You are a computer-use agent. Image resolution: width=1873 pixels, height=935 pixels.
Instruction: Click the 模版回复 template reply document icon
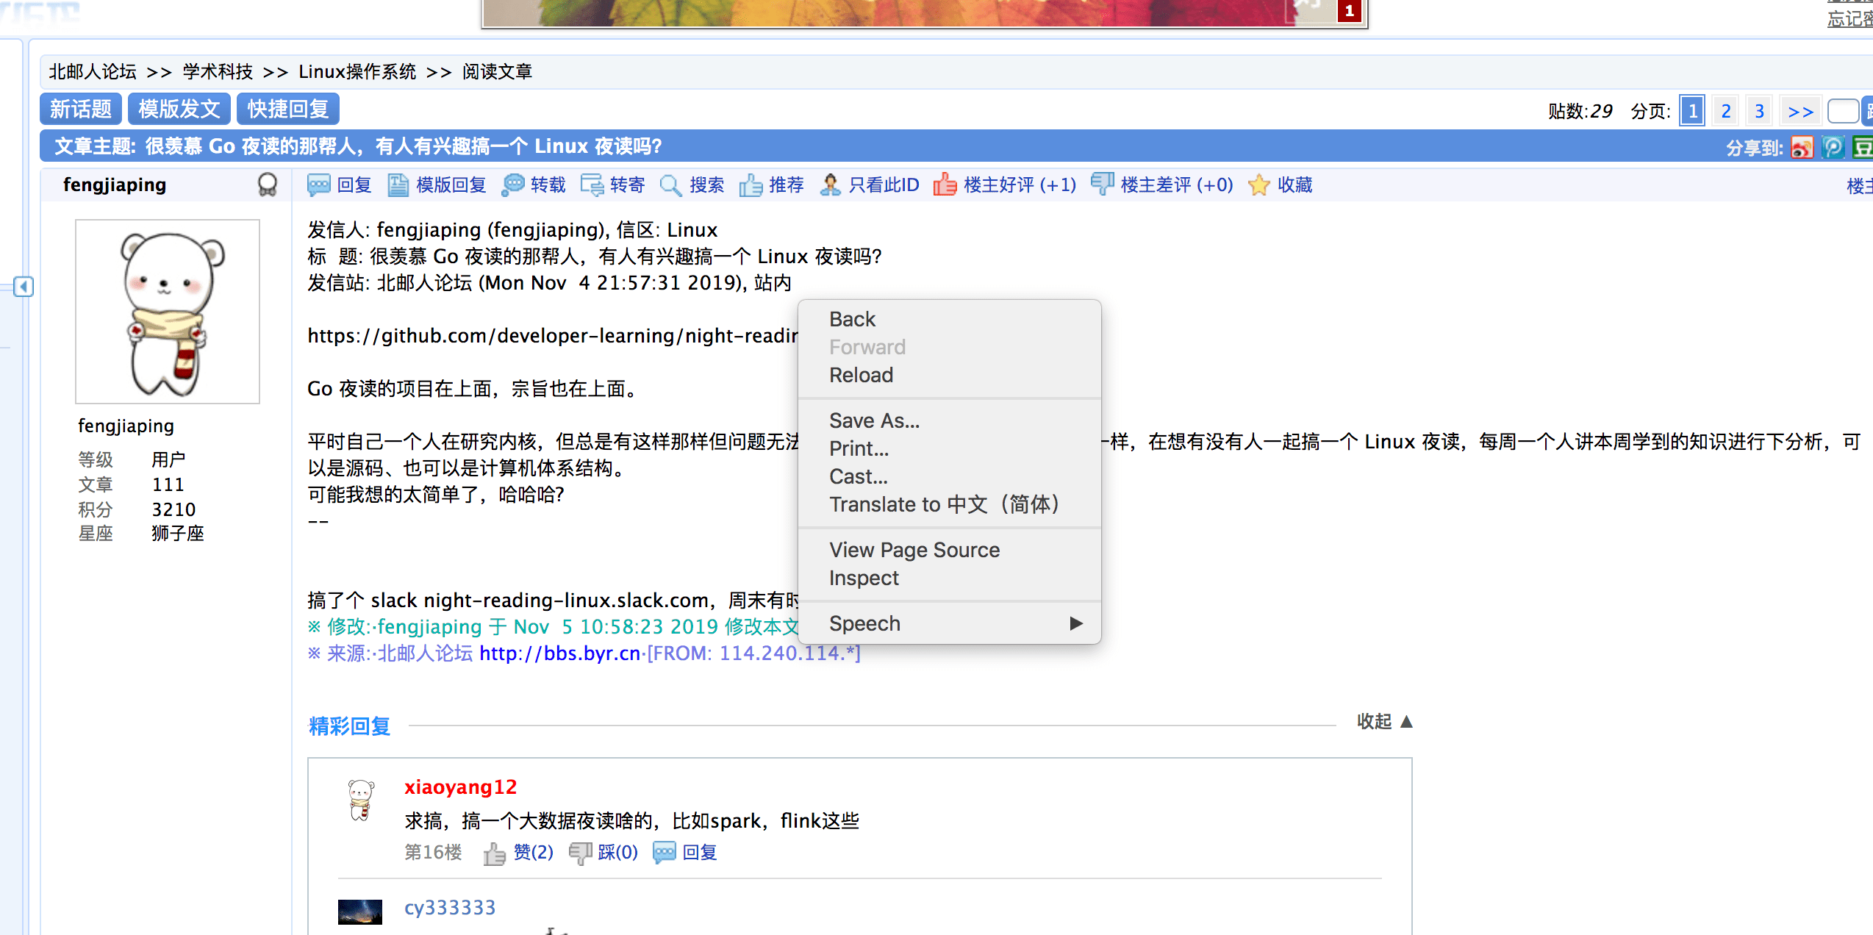(398, 185)
